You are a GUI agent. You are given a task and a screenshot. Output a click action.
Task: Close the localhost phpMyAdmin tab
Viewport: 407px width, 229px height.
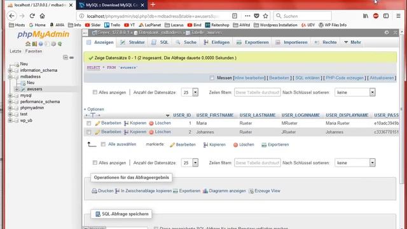pos(71,5)
